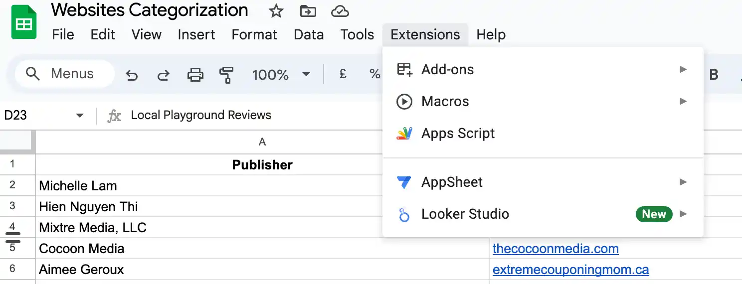
Task: Select row 2 header
Action: (x=17, y=185)
